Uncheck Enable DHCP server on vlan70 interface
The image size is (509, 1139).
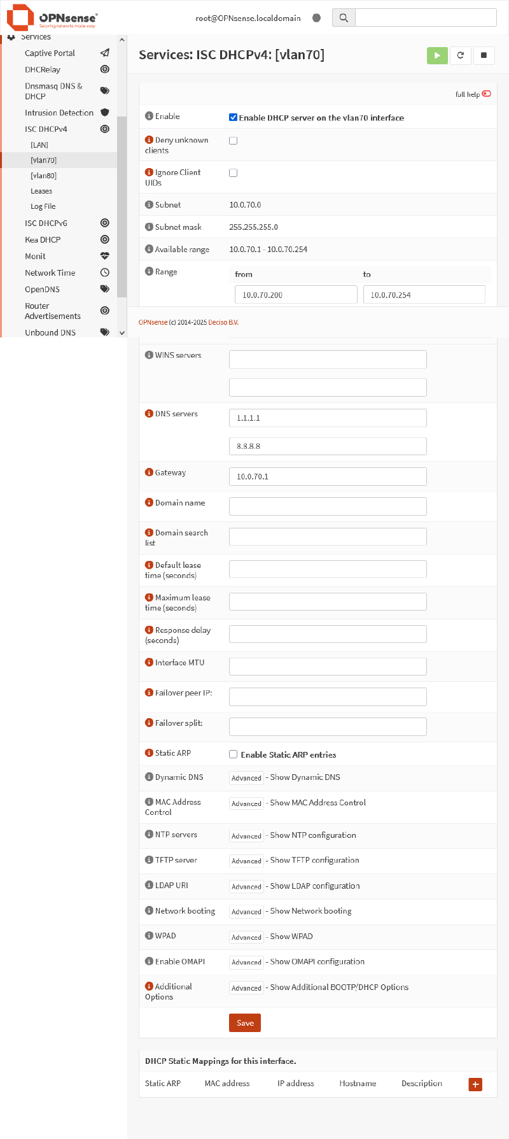point(234,117)
